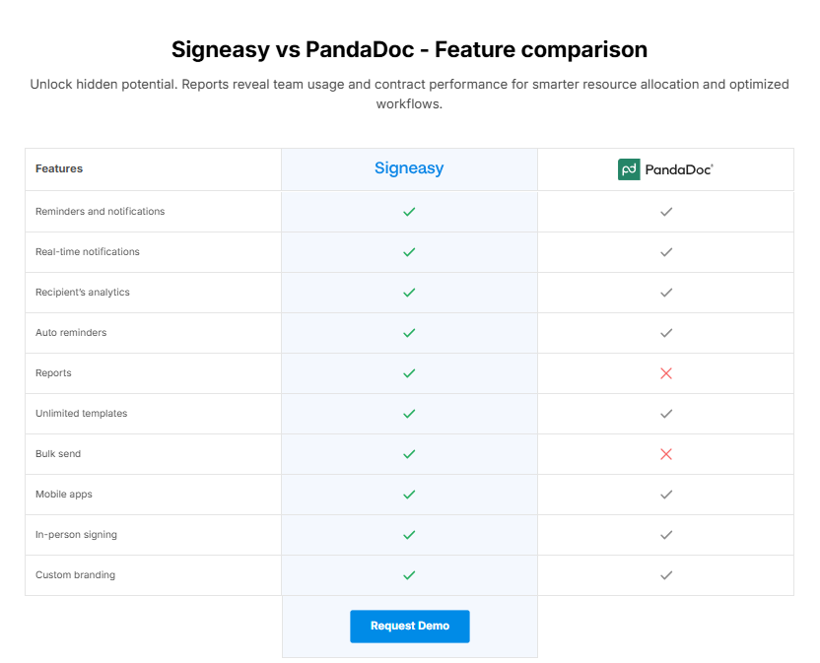This screenshot has width=820, height=663.
Task: Toggle the gray checkmark for In-person signing
Action: click(665, 534)
